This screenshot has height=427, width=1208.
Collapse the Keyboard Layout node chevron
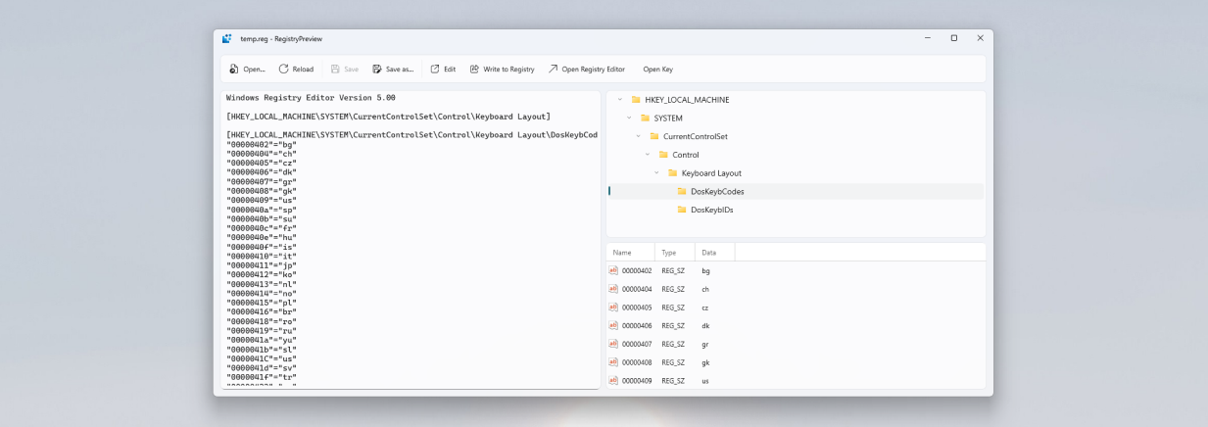coord(656,173)
